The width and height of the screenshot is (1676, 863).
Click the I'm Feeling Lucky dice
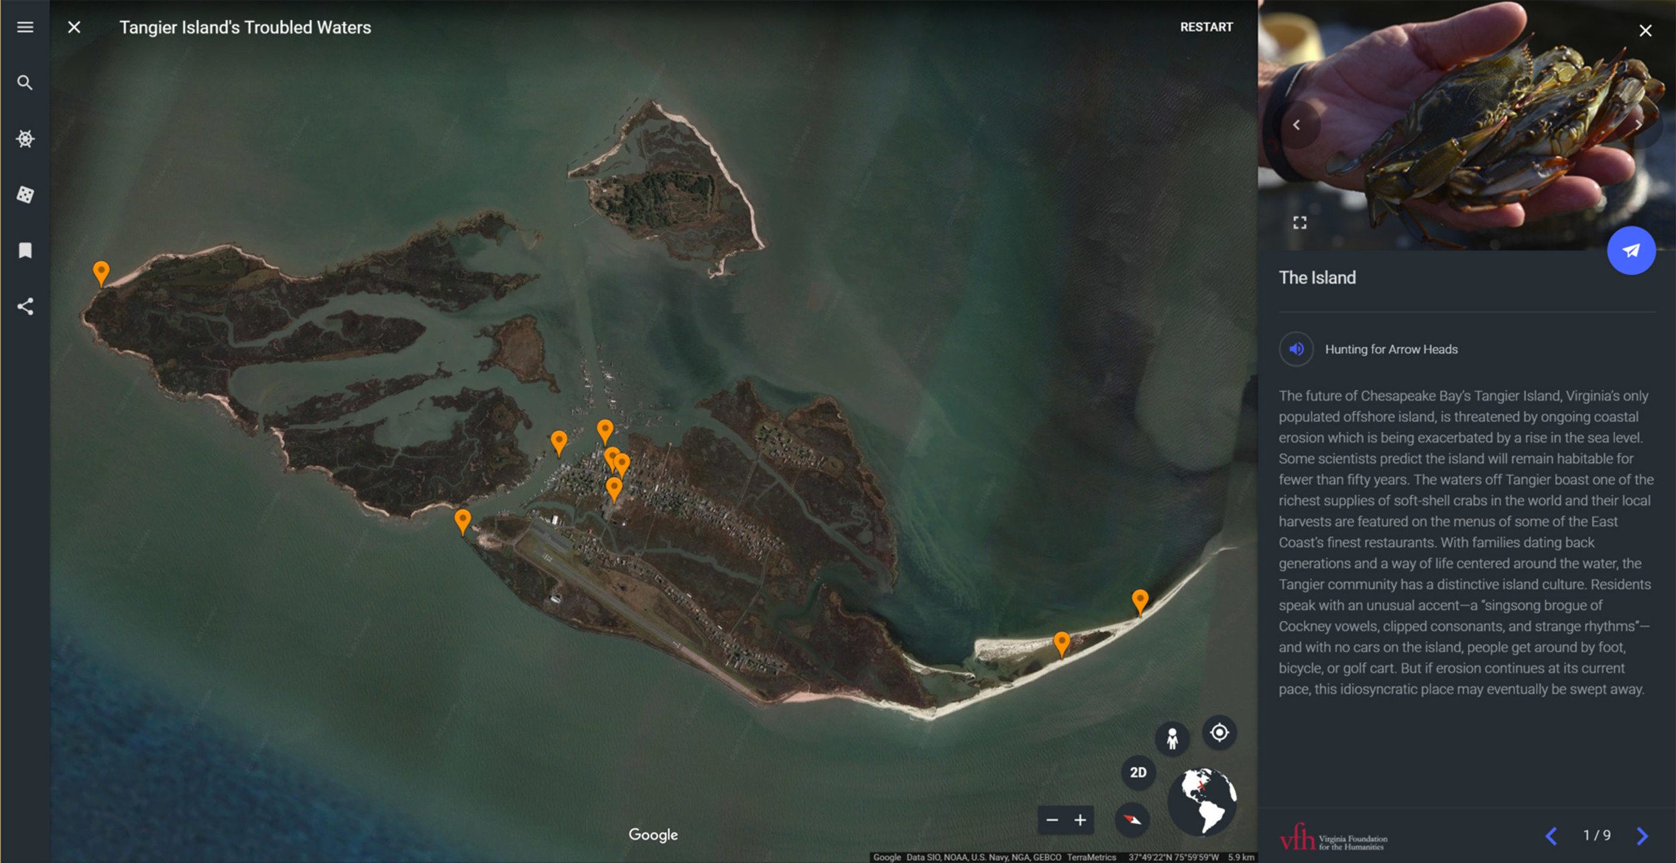[25, 195]
